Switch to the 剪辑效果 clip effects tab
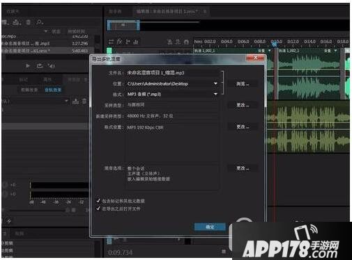Viewport: 352px width, 260px height. (29, 90)
